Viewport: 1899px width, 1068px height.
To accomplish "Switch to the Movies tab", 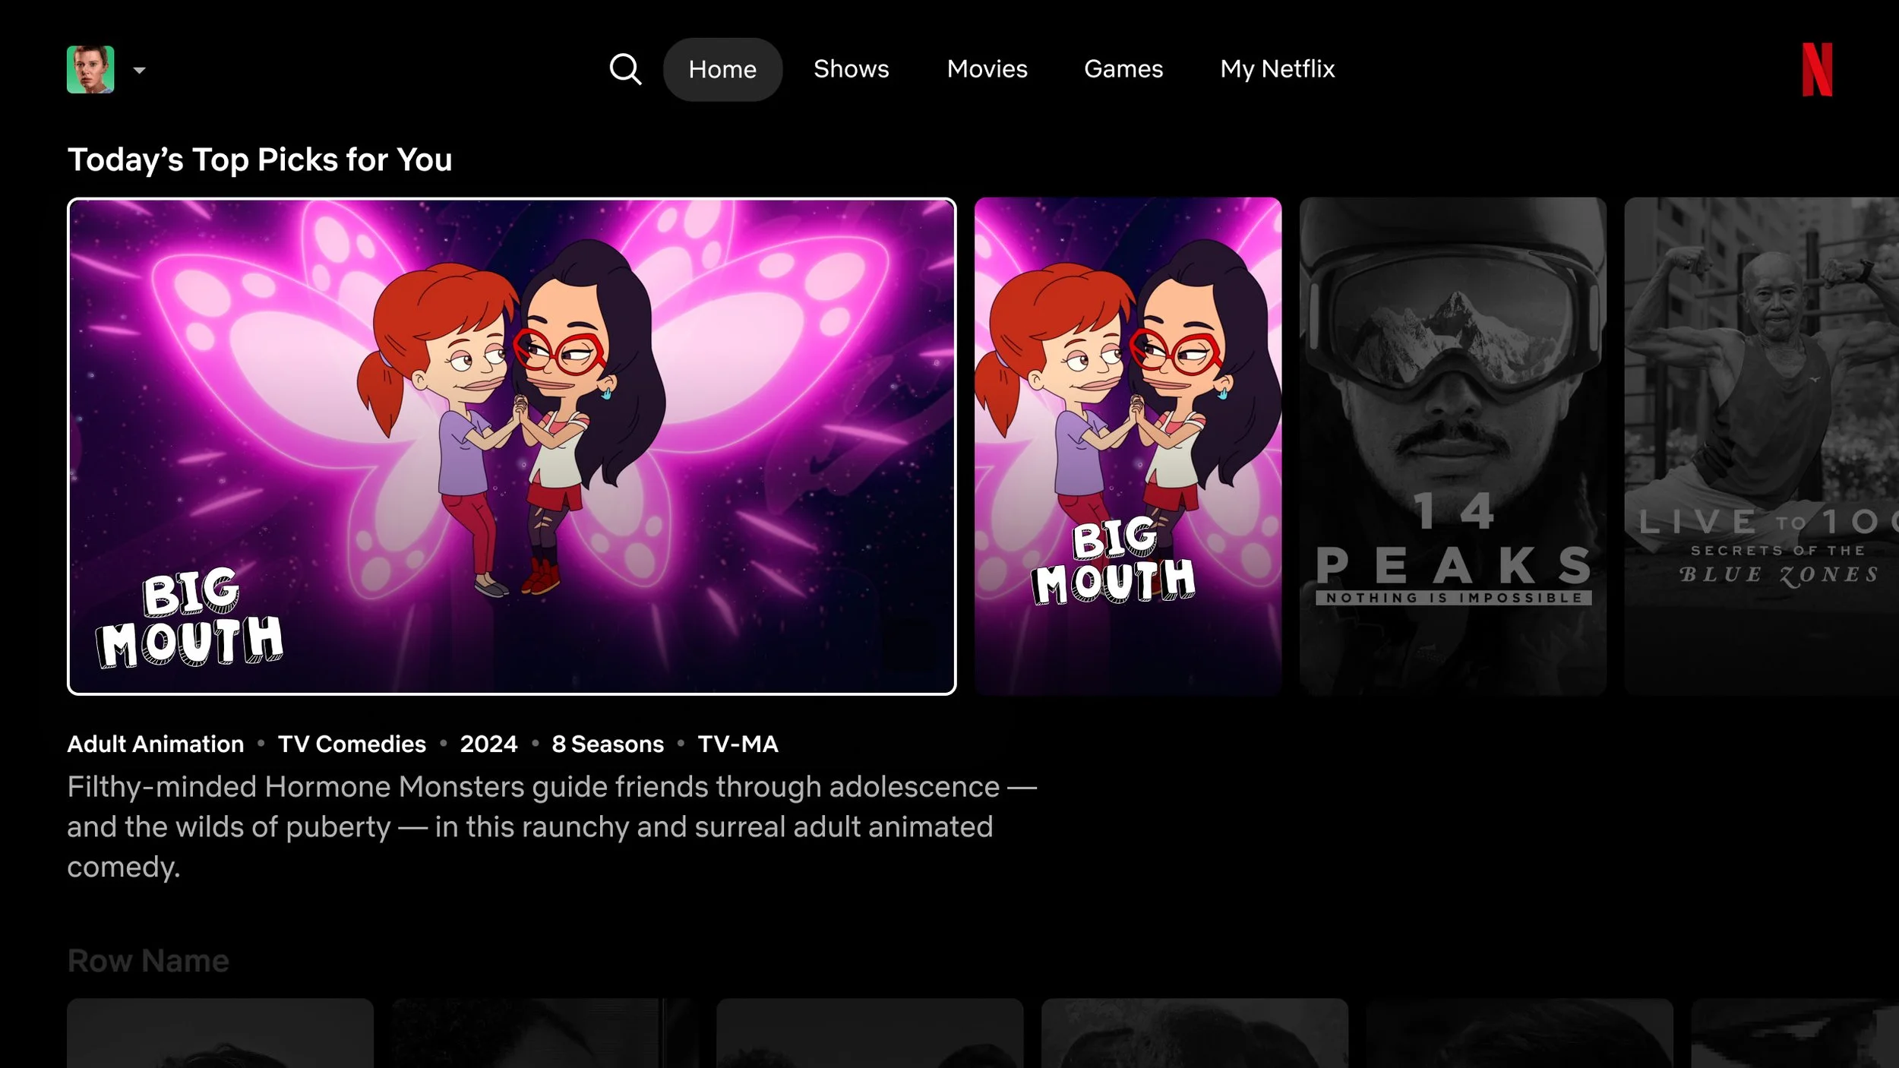I will pyautogui.click(x=987, y=69).
